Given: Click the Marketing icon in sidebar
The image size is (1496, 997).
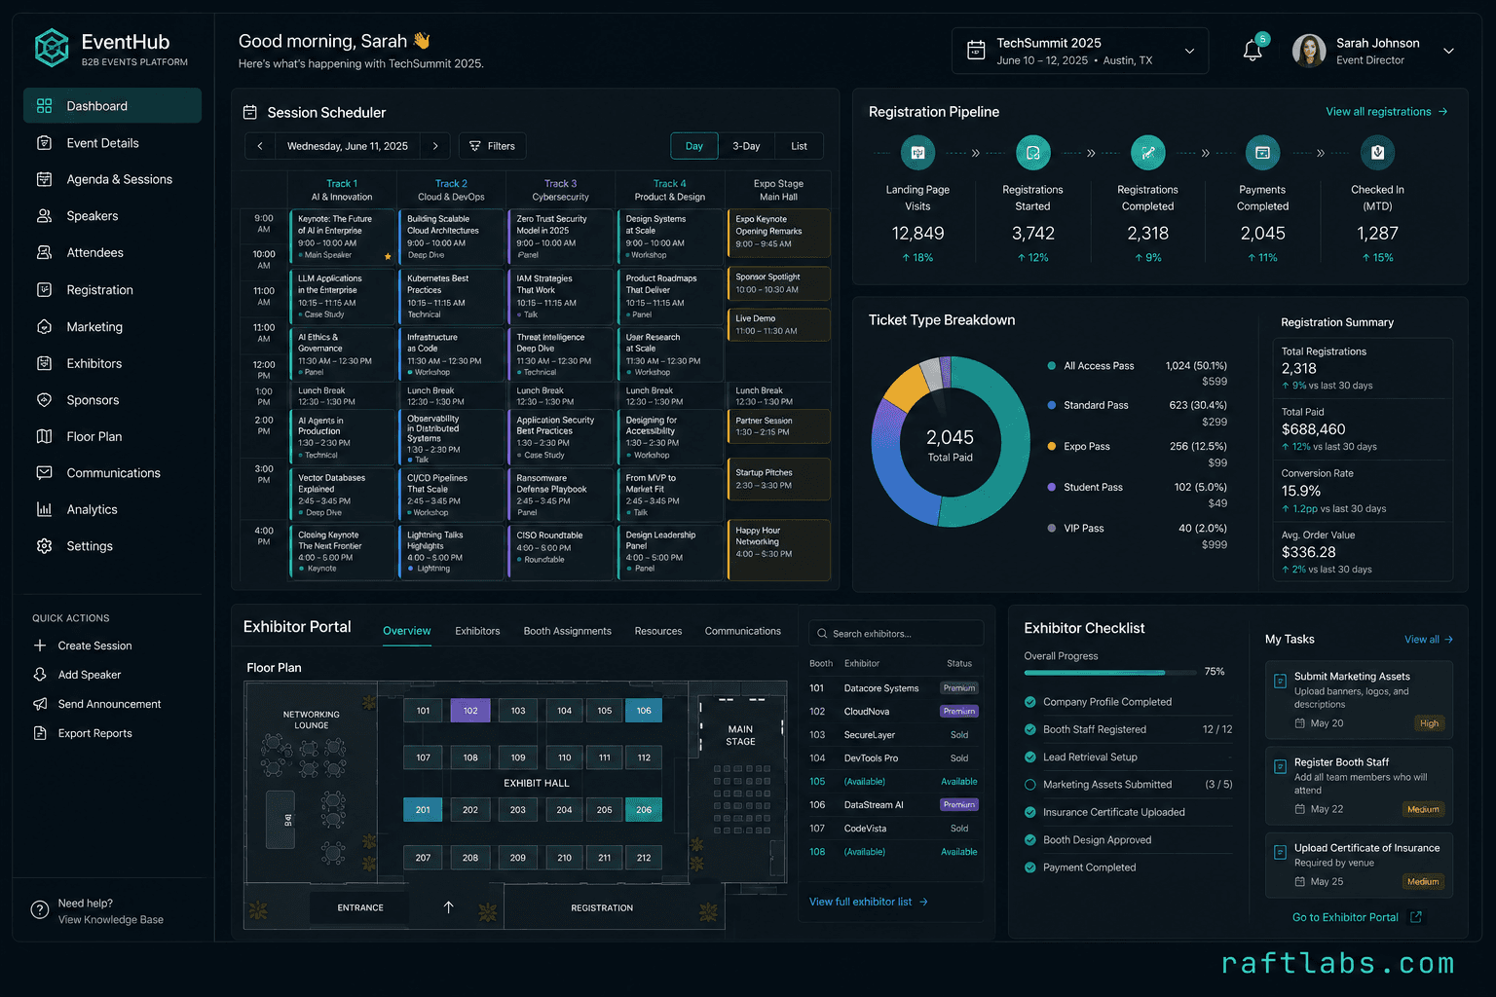Looking at the screenshot, I should pos(44,327).
